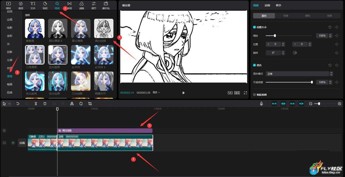Open the selection tool mode dropdown arrow
The width and height of the screenshot is (345, 177).
(x=9, y=104)
